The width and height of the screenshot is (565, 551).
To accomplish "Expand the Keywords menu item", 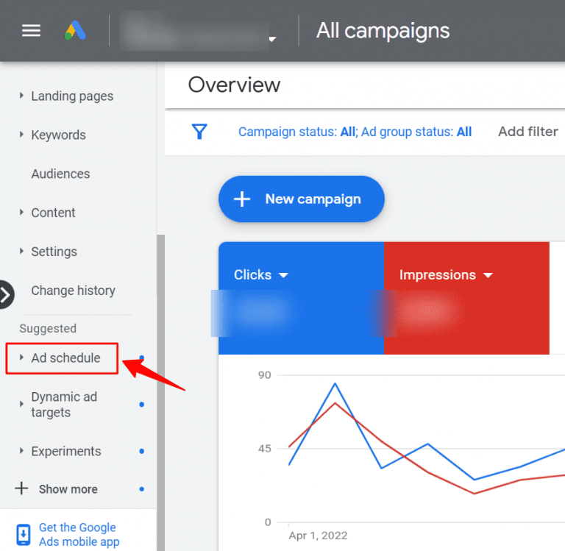I will pyautogui.click(x=58, y=135).
